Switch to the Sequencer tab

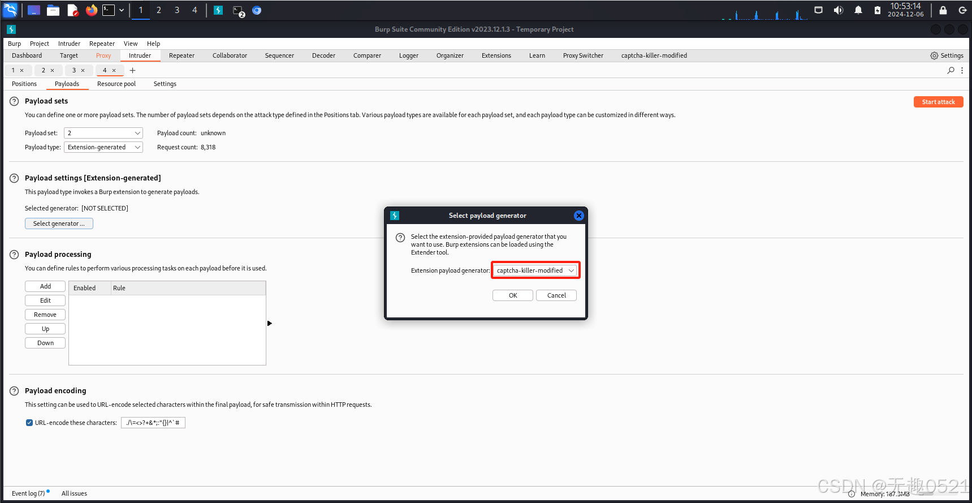click(x=279, y=55)
